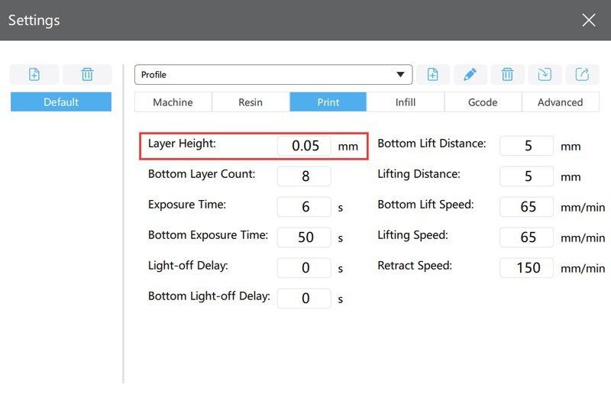Switch to the Machine tab

173,102
